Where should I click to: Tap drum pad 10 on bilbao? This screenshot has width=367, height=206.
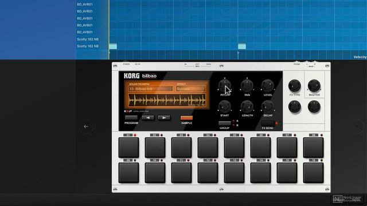(x=155, y=173)
